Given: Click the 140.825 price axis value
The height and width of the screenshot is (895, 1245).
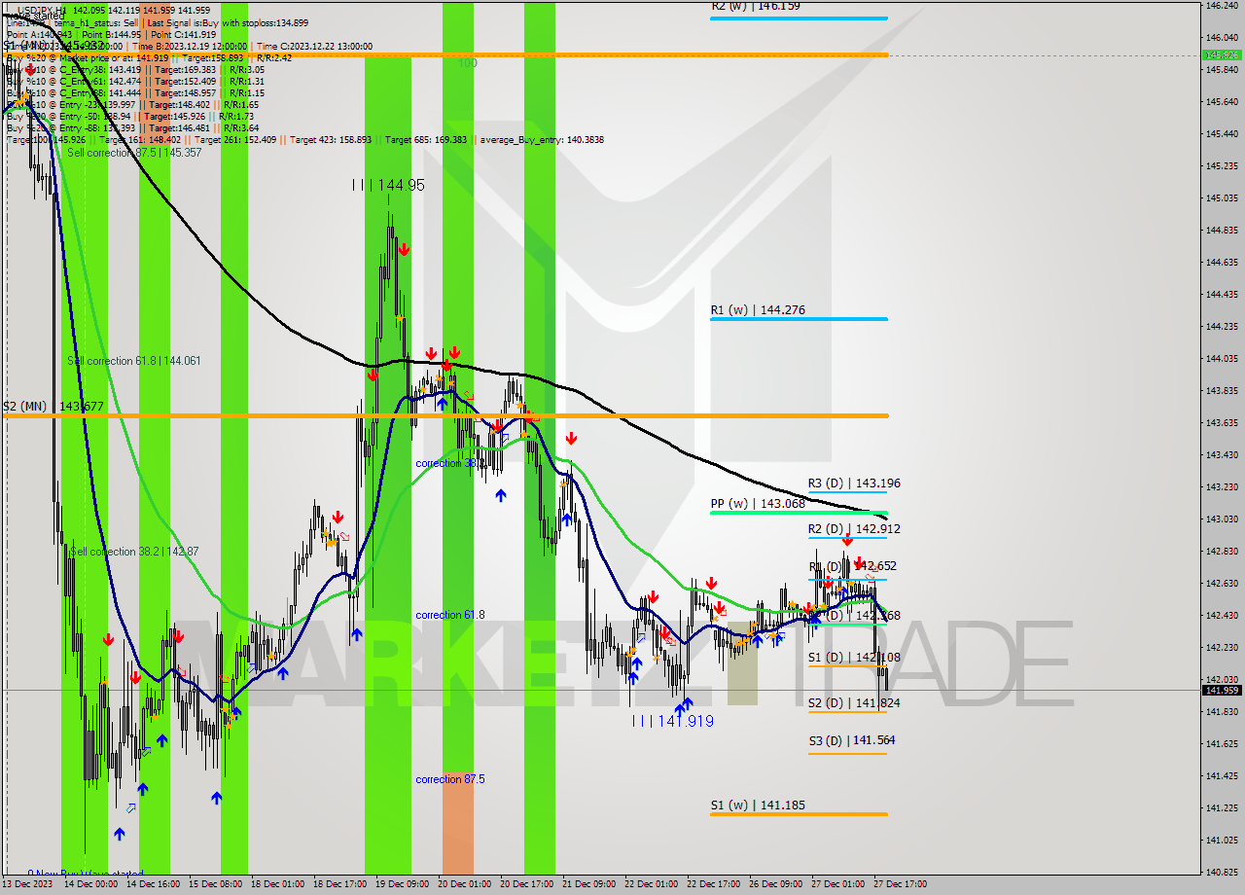Looking at the screenshot, I should coord(1221,873).
